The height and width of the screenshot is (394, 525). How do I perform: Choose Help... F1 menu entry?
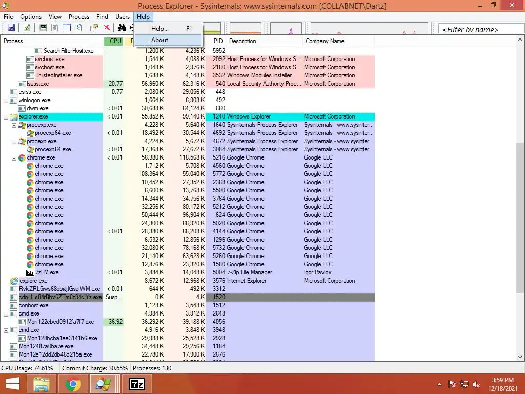168,29
